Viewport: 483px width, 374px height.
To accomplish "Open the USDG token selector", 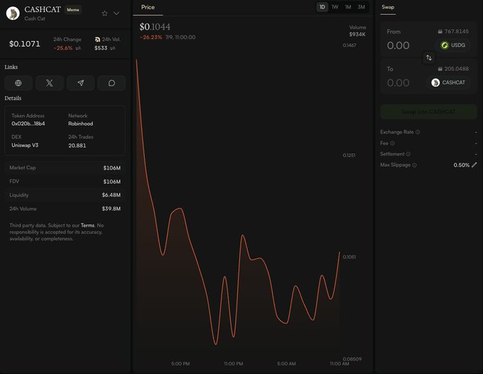I will 452,45.
